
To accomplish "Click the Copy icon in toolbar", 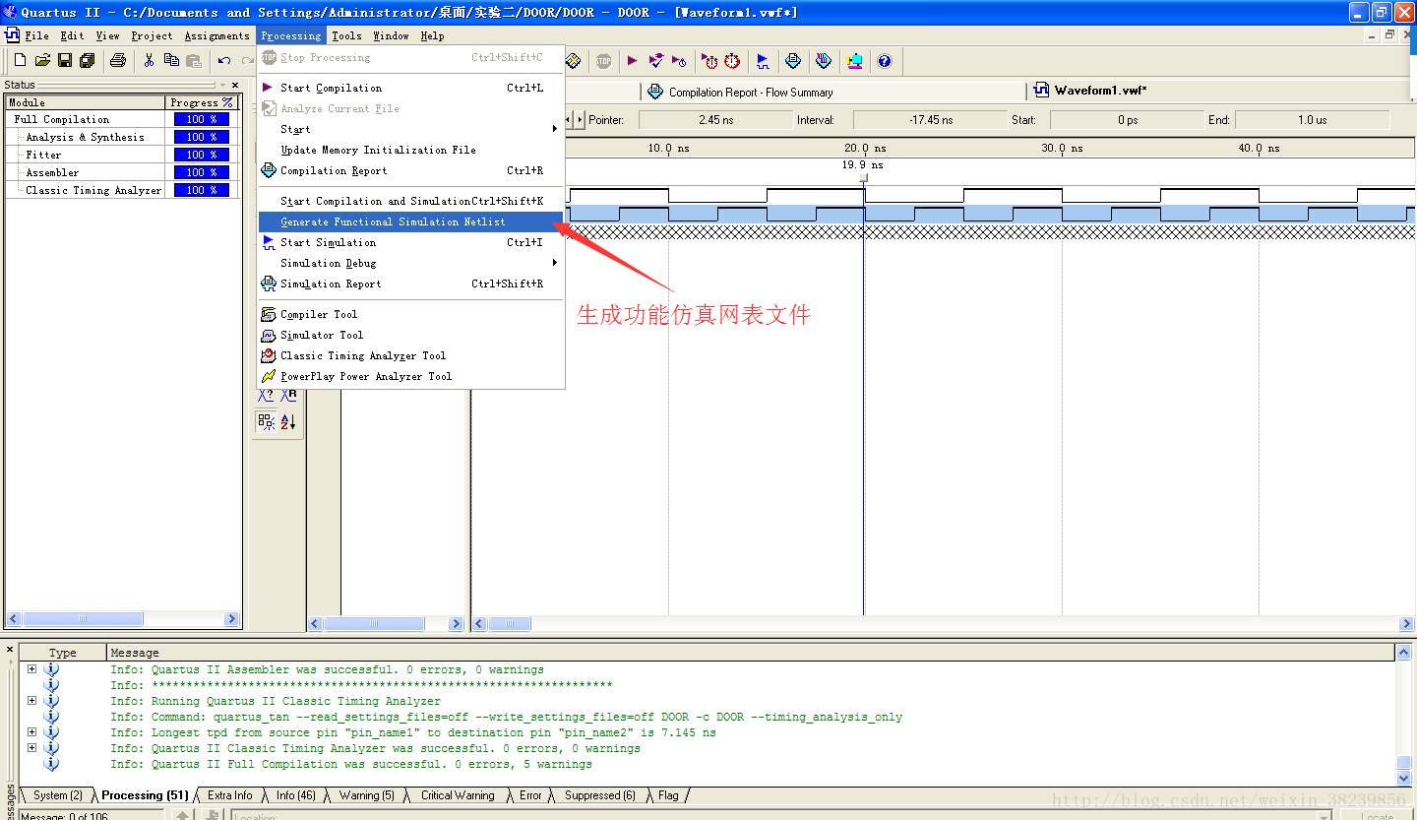I will pyautogui.click(x=171, y=61).
